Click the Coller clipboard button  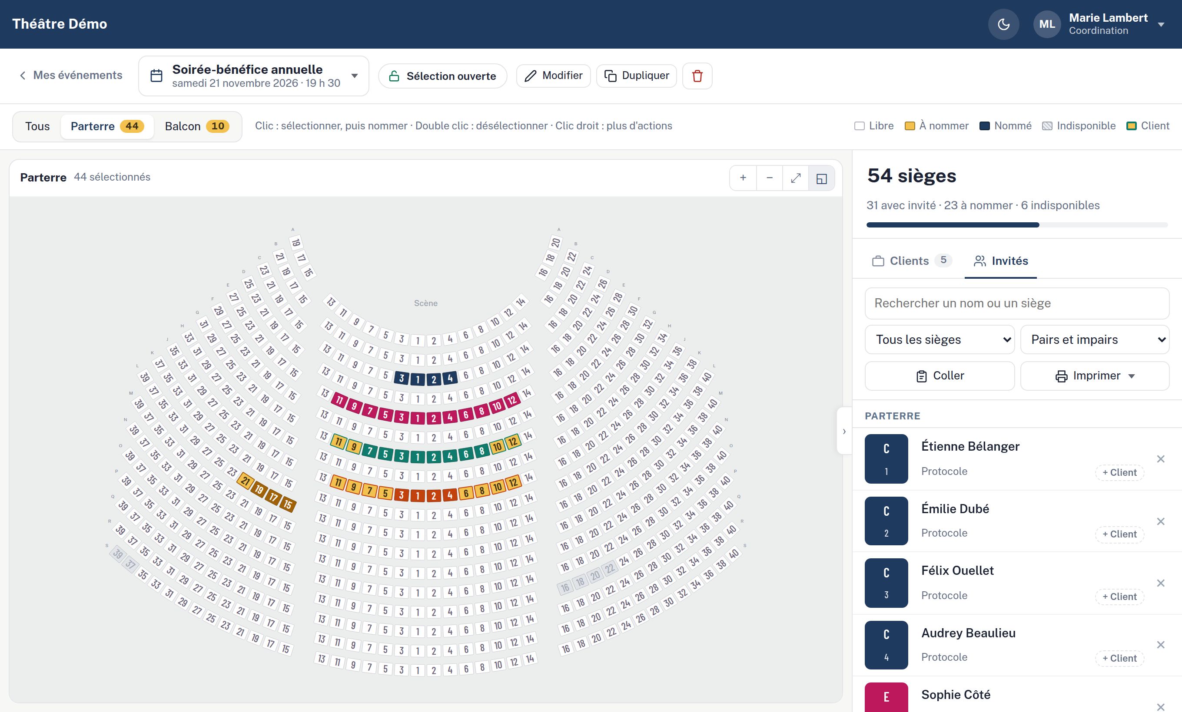click(939, 376)
